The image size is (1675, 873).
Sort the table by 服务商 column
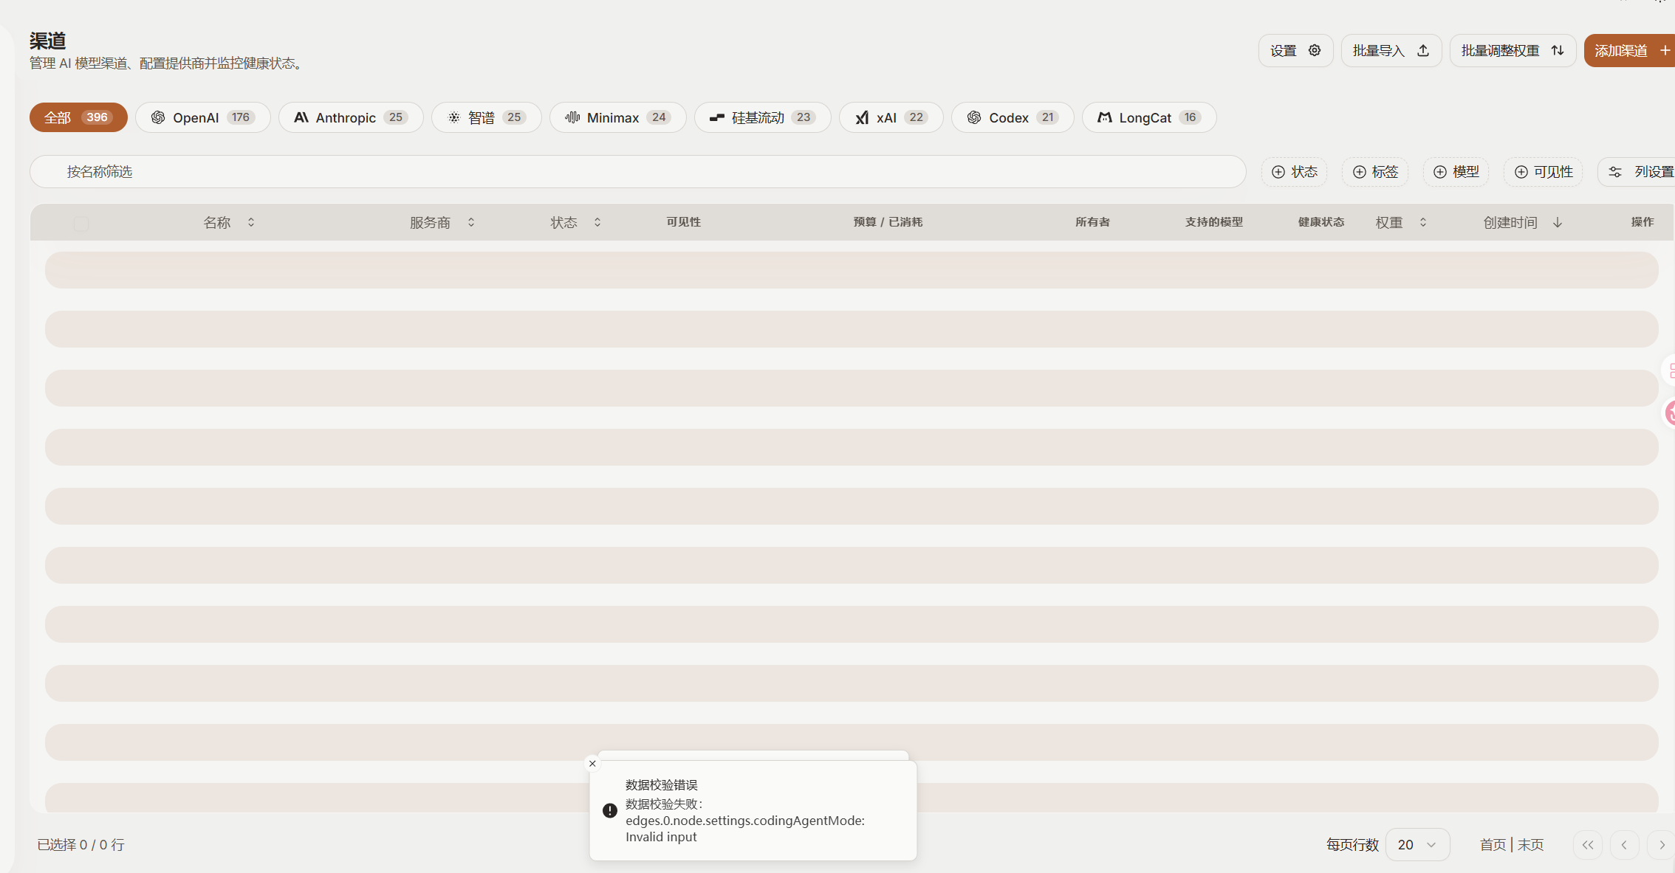442,223
